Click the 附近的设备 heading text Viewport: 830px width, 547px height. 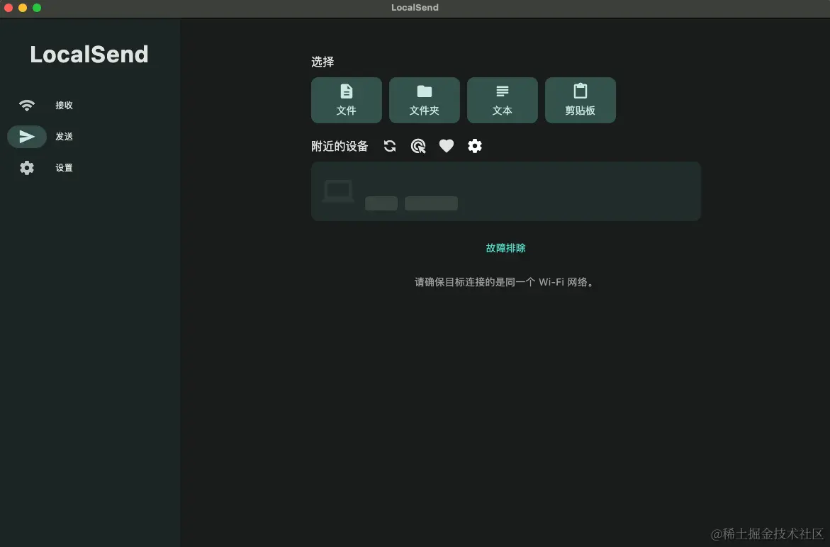[x=340, y=146]
